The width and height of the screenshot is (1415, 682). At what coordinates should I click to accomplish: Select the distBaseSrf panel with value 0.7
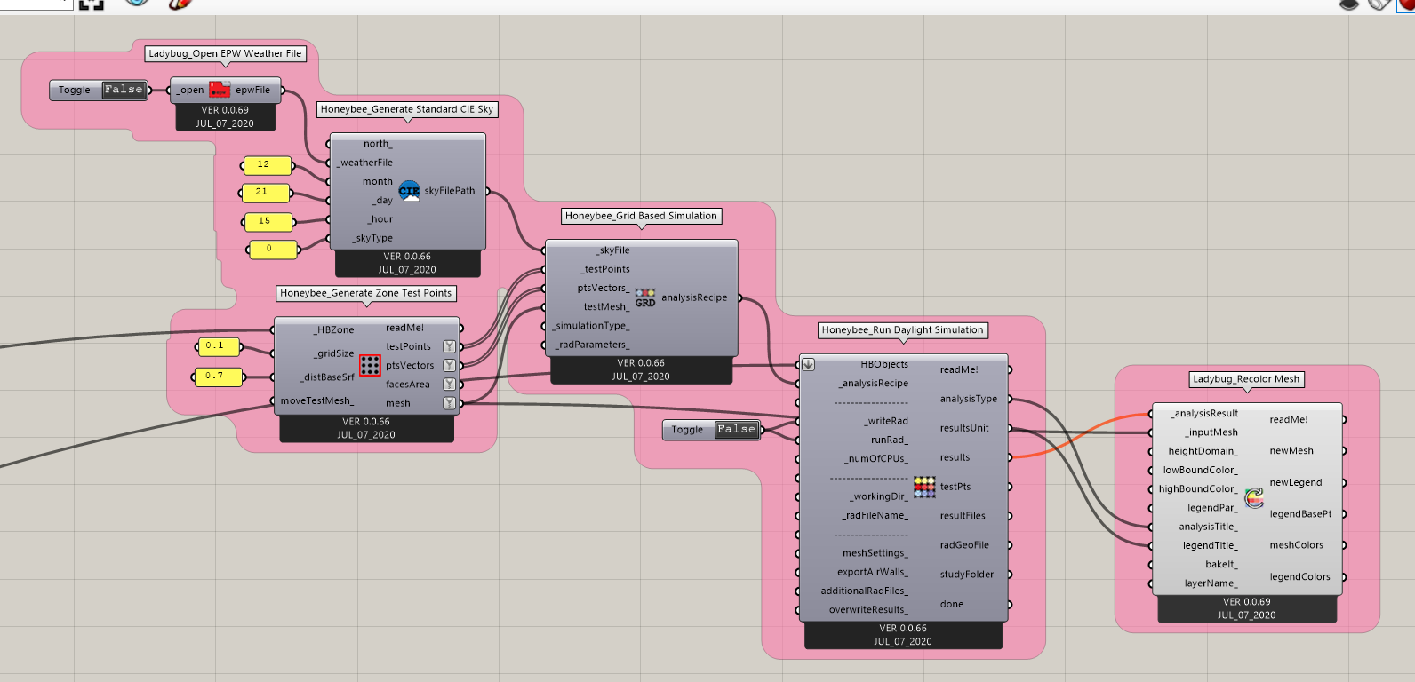pyautogui.click(x=218, y=377)
